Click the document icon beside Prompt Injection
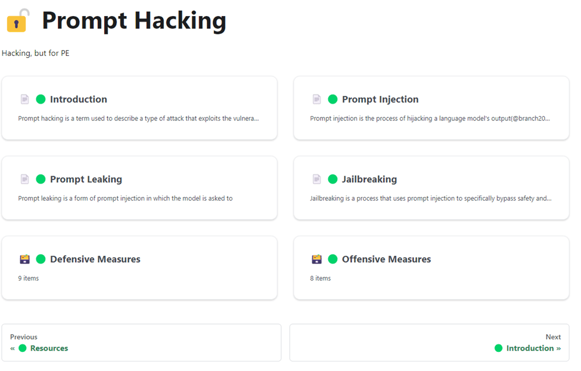Screen dimensions: 581x371 tap(317, 99)
